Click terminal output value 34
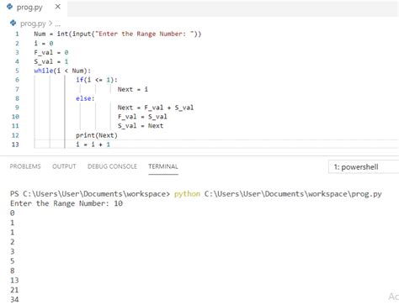Viewport: 399px width, 305px height. point(14,299)
